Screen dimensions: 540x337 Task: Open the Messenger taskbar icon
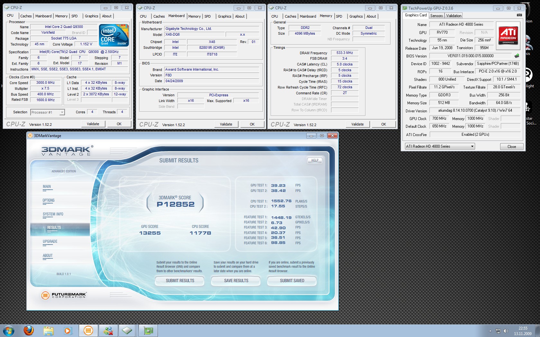tap(108, 331)
